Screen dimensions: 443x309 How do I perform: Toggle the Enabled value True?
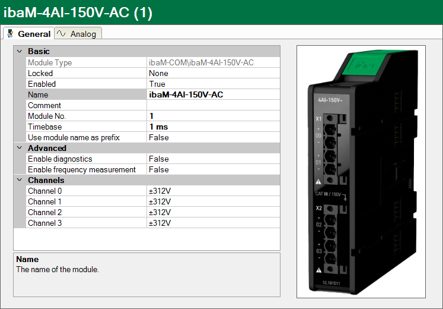[x=213, y=84]
